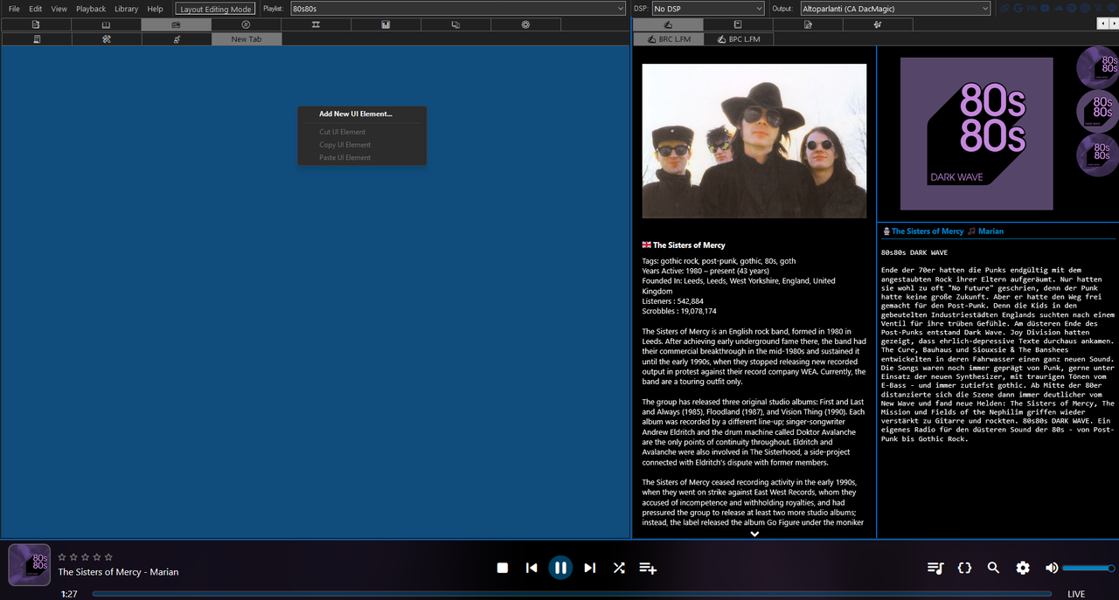Viewport: 1119px width, 600px height.
Task: Select the radio icon tab
Action: [176, 24]
